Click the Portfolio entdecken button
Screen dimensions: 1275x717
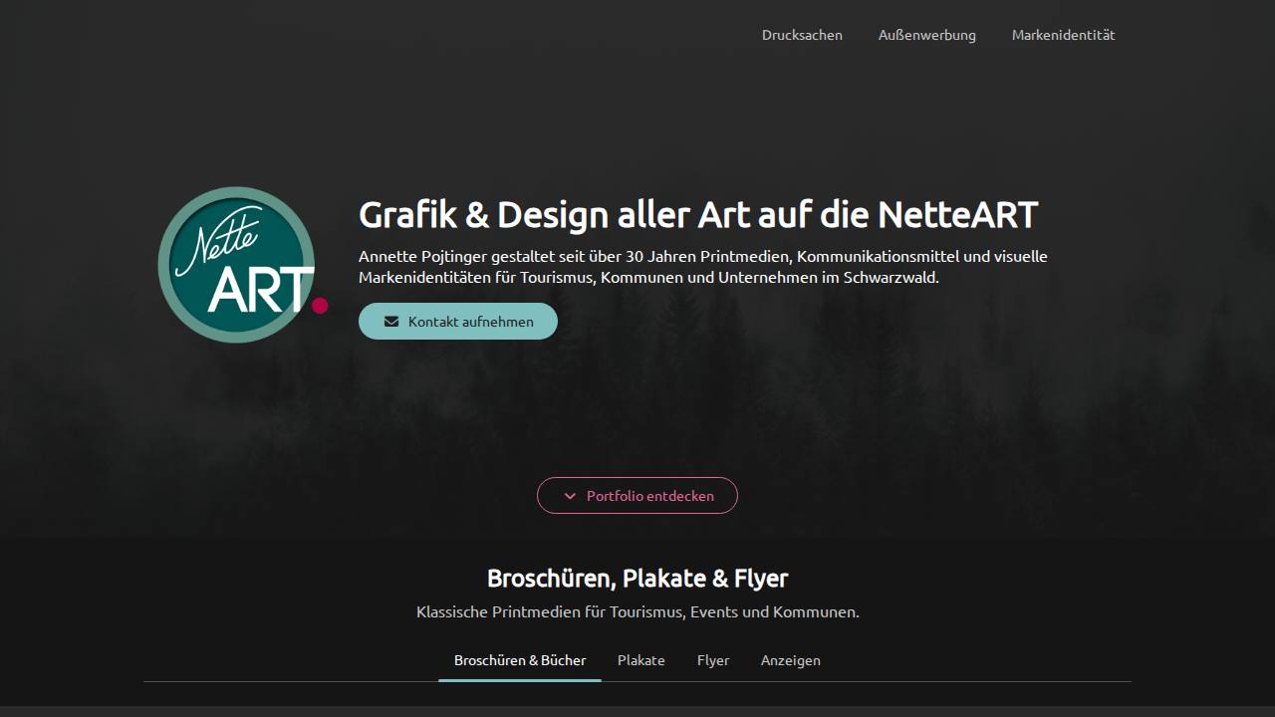[637, 495]
